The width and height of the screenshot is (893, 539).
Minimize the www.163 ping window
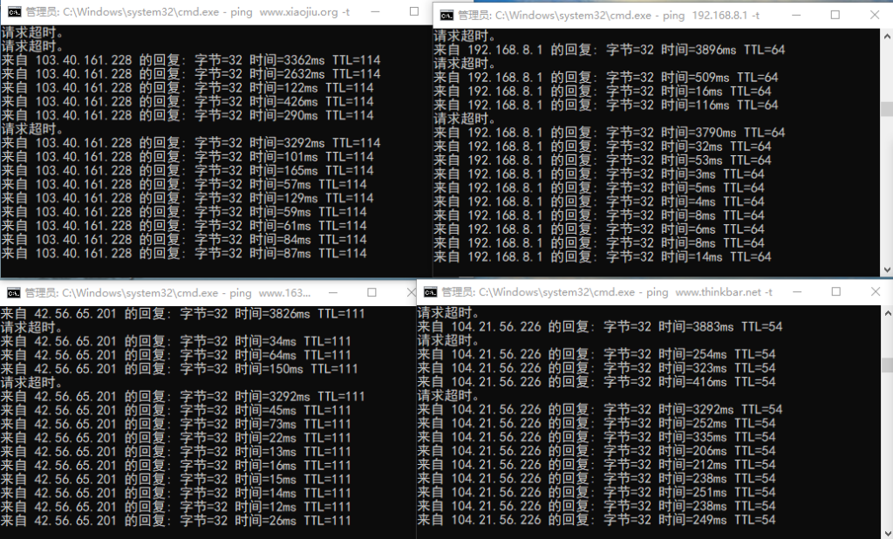tap(333, 292)
